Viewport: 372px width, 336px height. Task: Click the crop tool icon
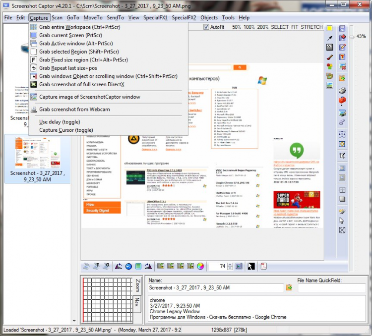coord(342,156)
